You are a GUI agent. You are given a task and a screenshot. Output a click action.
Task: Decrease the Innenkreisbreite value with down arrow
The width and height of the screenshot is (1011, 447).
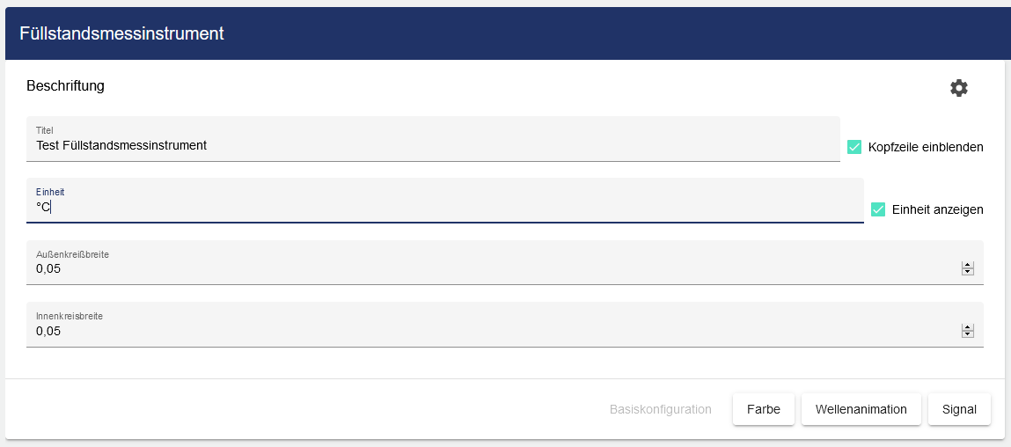(968, 334)
